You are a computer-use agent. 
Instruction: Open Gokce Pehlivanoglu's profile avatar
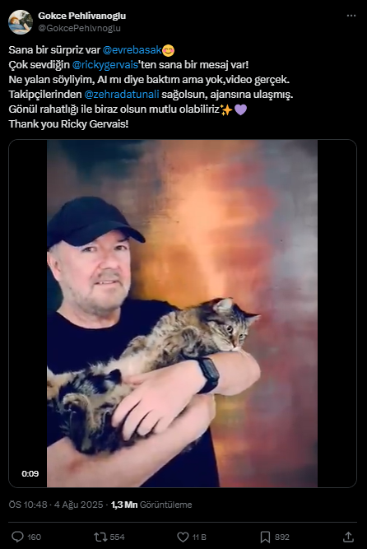[21, 22]
